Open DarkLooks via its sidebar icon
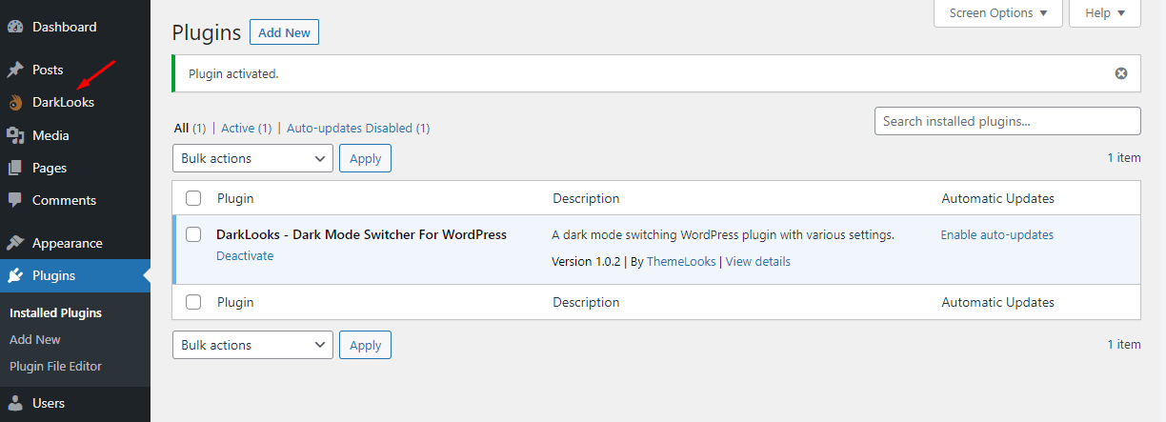Viewport: 1166px width, 422px height. [15, 102]
